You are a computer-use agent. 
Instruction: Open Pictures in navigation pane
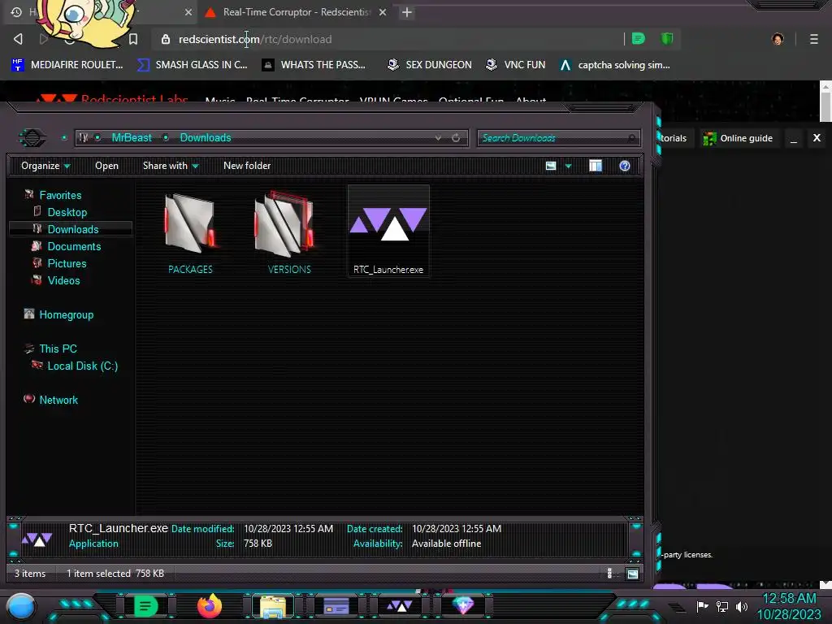[x=67, y=263]
